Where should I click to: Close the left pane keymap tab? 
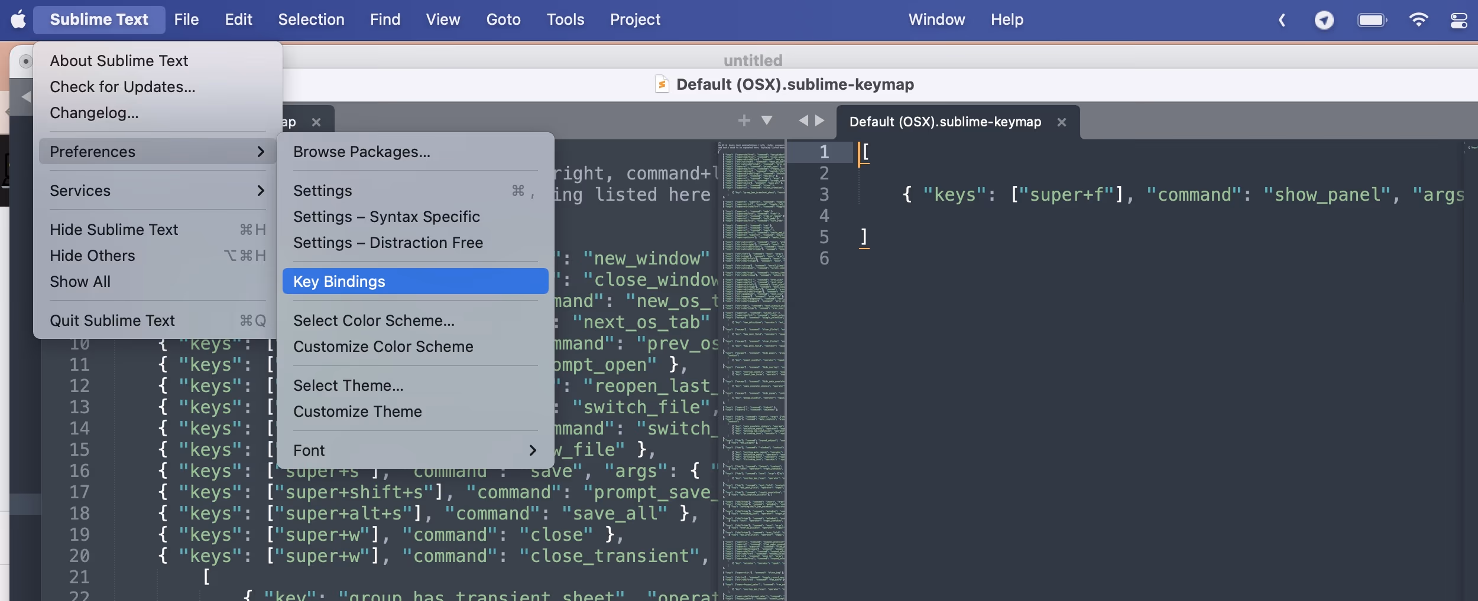(316, 122)
